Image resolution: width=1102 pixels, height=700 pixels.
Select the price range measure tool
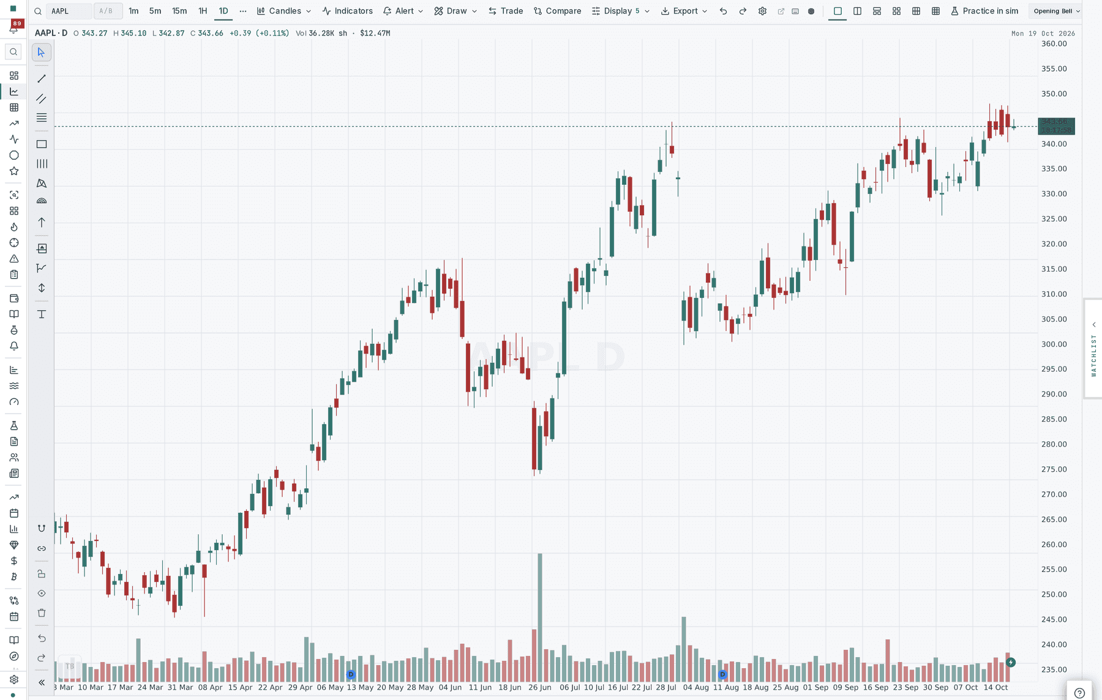pos(42,288)
